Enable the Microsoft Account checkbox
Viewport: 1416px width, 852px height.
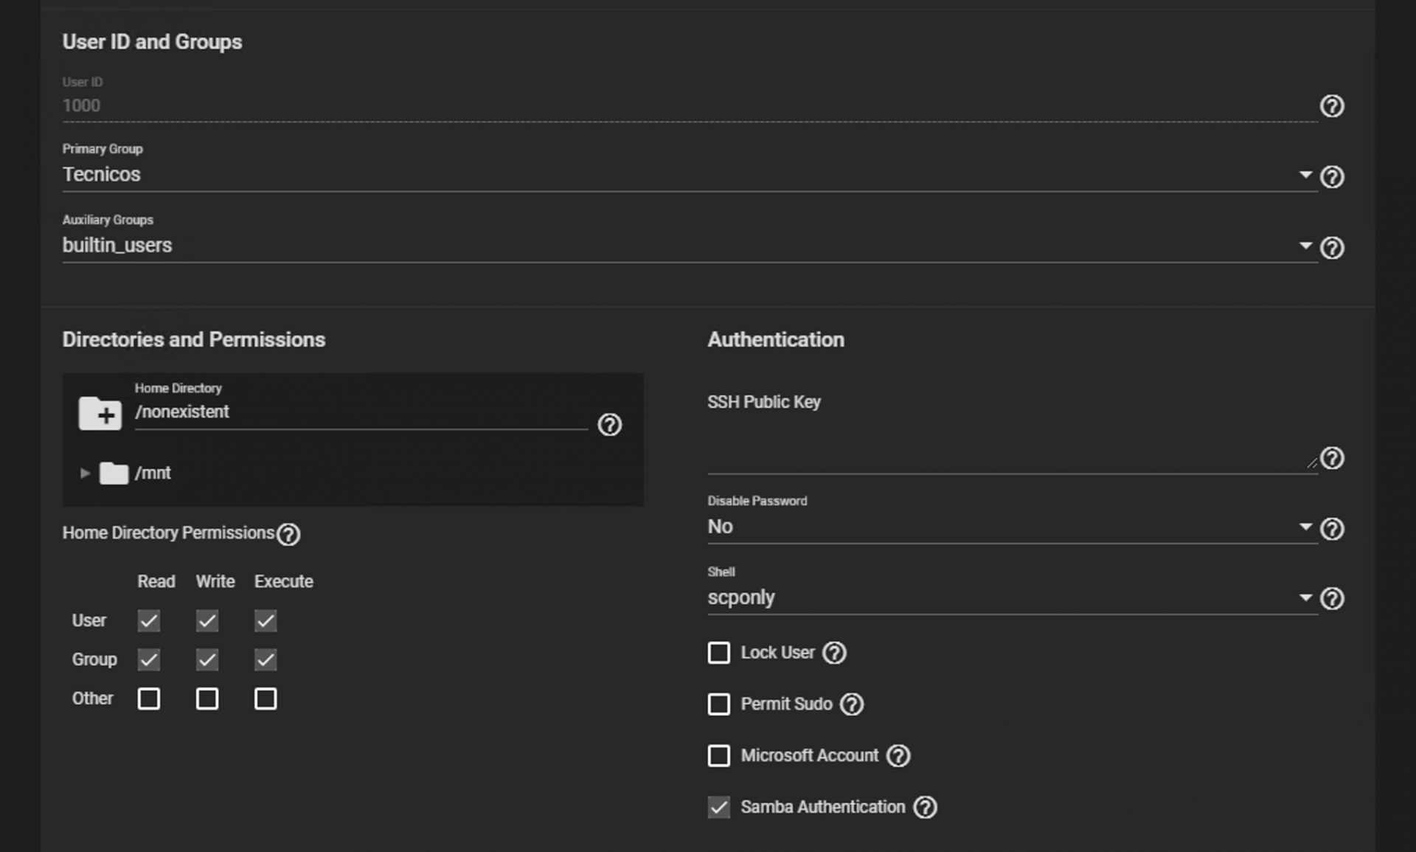pyautogui.click(x=719, y=756)
